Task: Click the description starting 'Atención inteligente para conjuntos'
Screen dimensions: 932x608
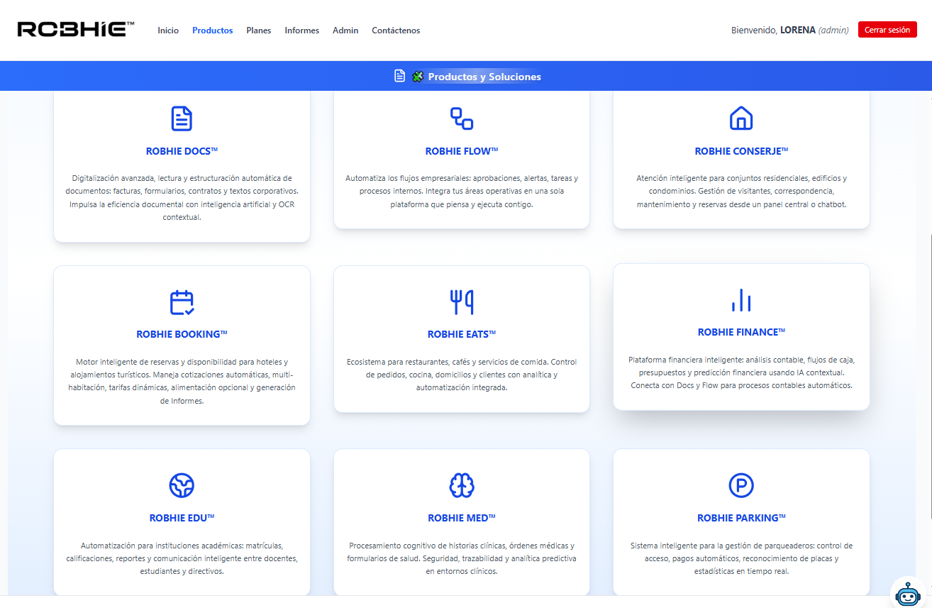Action: [741, 192]
